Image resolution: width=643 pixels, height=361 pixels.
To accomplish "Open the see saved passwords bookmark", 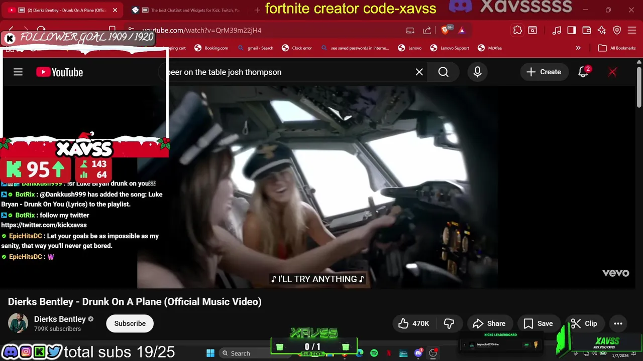I will point(355,48).
